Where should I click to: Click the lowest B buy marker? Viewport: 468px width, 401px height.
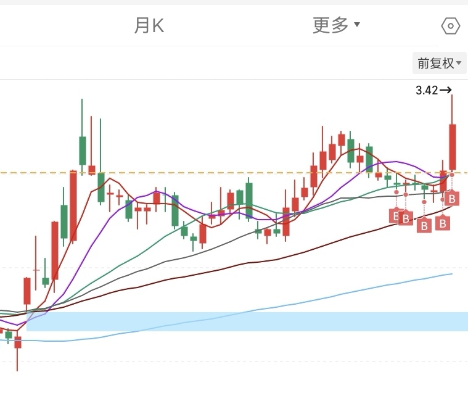click(424, 226)
